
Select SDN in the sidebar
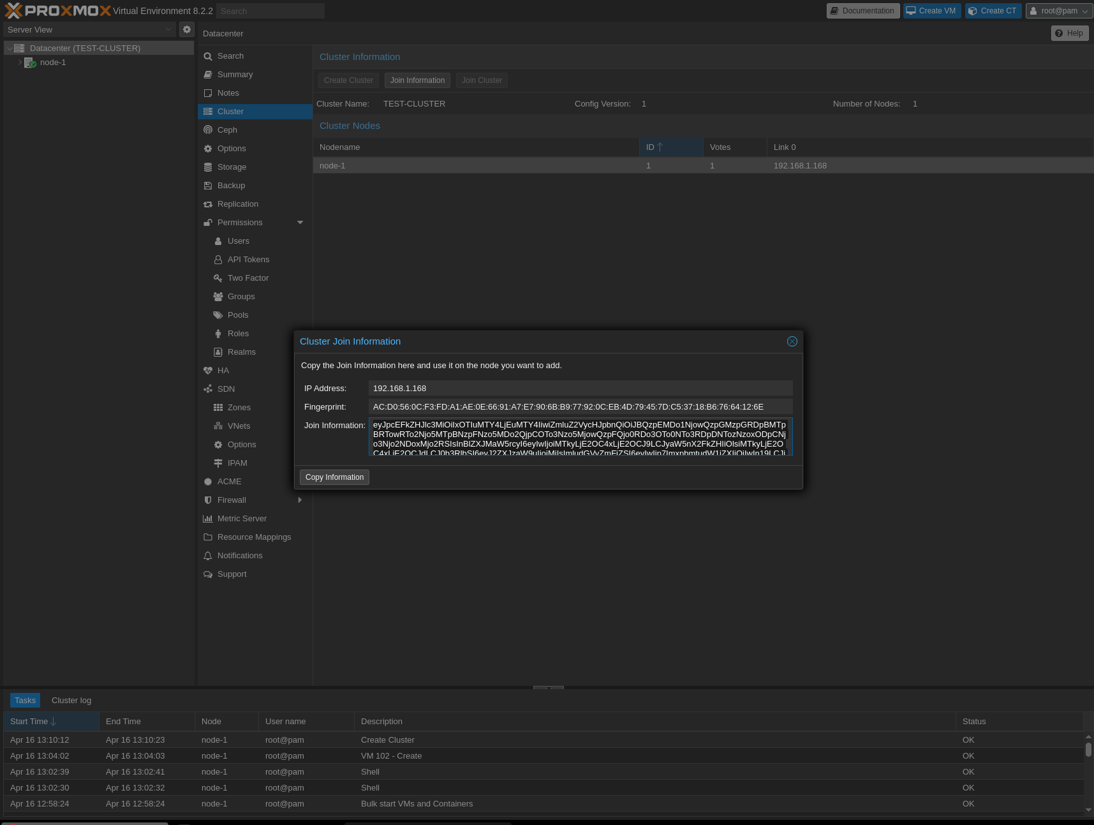225,389
